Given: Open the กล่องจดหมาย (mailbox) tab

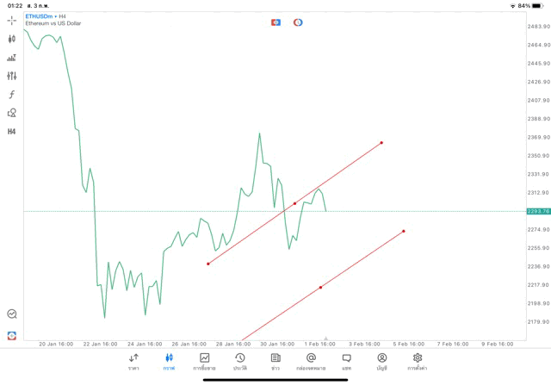Looking at the screenshot, I should click(311, 362).
